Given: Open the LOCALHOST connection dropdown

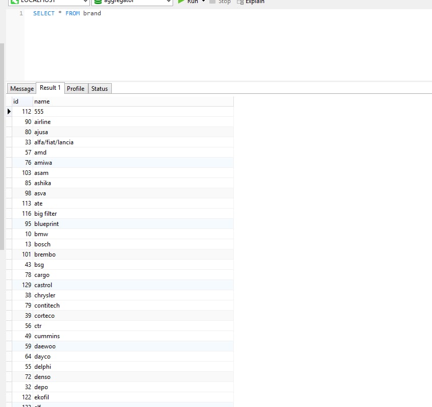Looking at the screenshot, I should [x=49, y=2].
